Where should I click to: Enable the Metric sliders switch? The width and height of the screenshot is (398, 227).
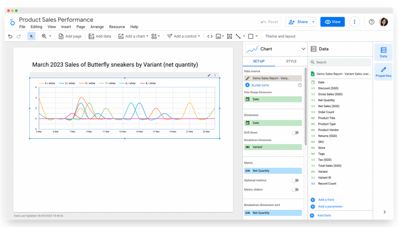click(x=295, y=189)
